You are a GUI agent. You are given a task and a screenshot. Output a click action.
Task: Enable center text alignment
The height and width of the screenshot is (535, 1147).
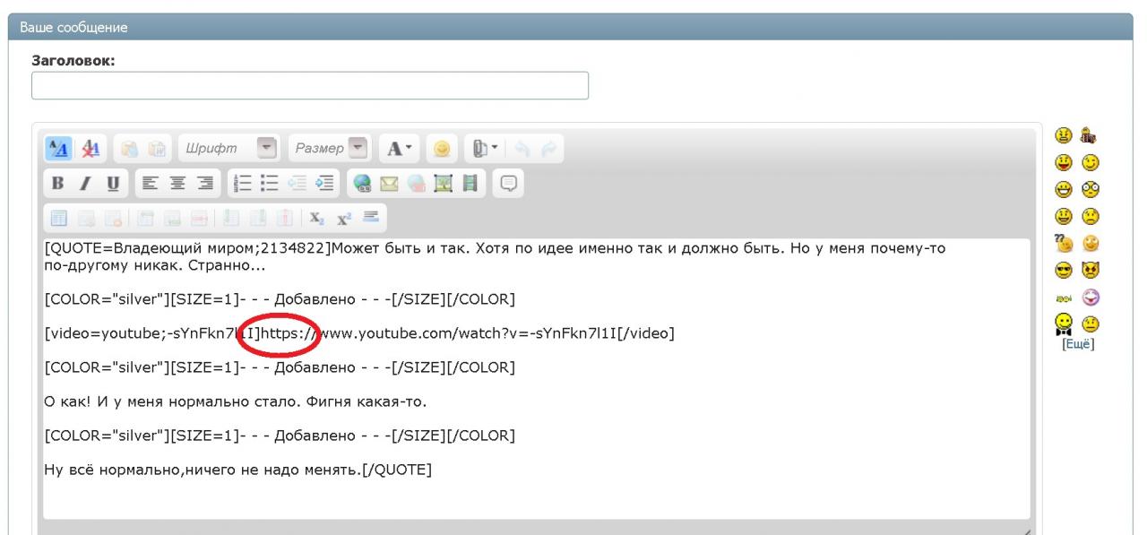pyautogui.click(x=177, y=183)
